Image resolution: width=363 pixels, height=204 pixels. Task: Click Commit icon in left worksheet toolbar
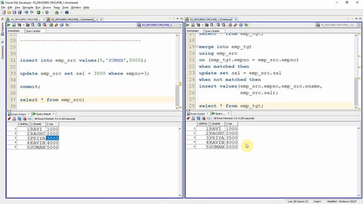tap(39, 25)
